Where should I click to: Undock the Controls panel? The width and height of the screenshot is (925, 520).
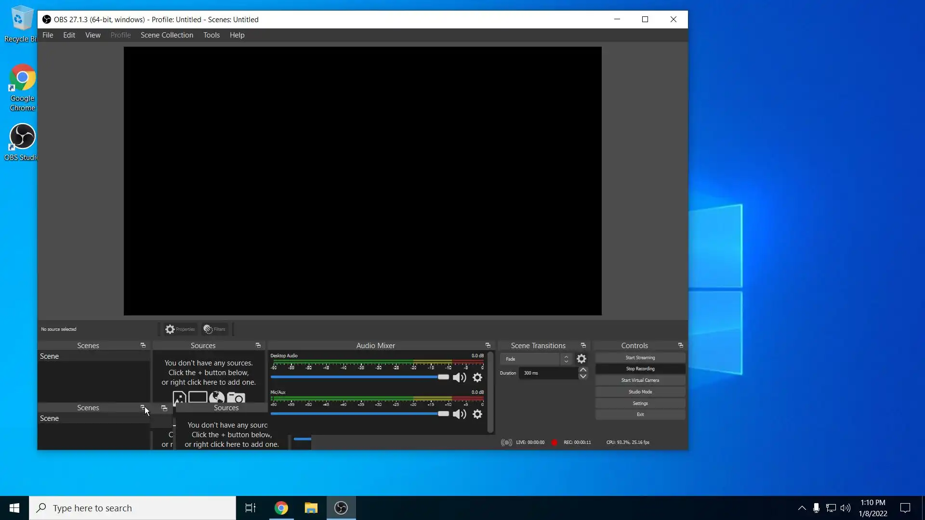tap(681, 346)
